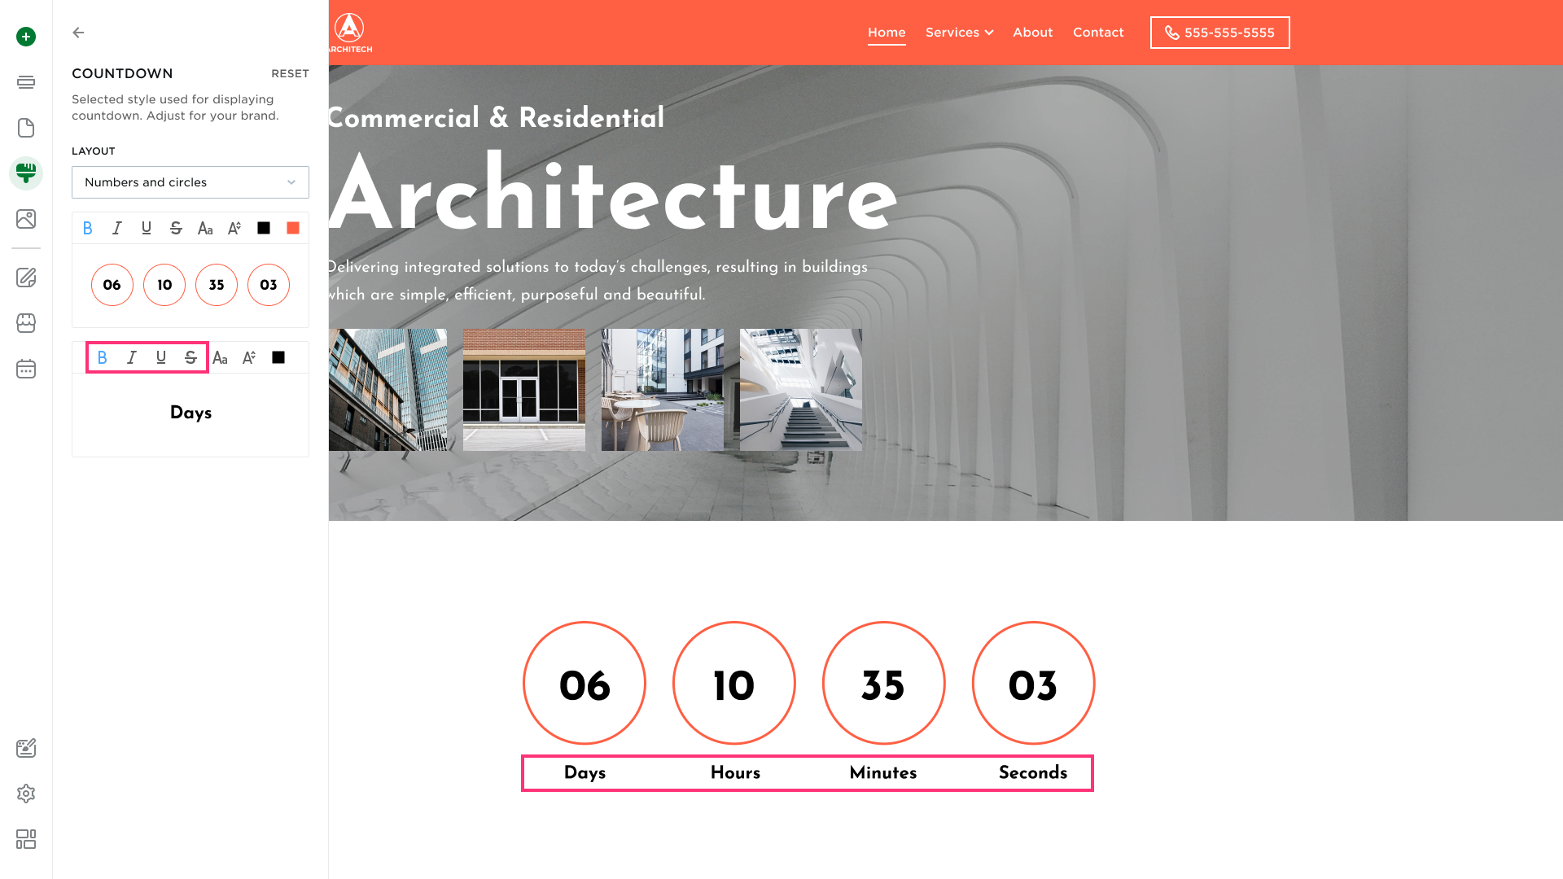Screen dimensions: 1563x879
Task: Click the back arrow above Countdown heading
Action: tap(78, 33)
